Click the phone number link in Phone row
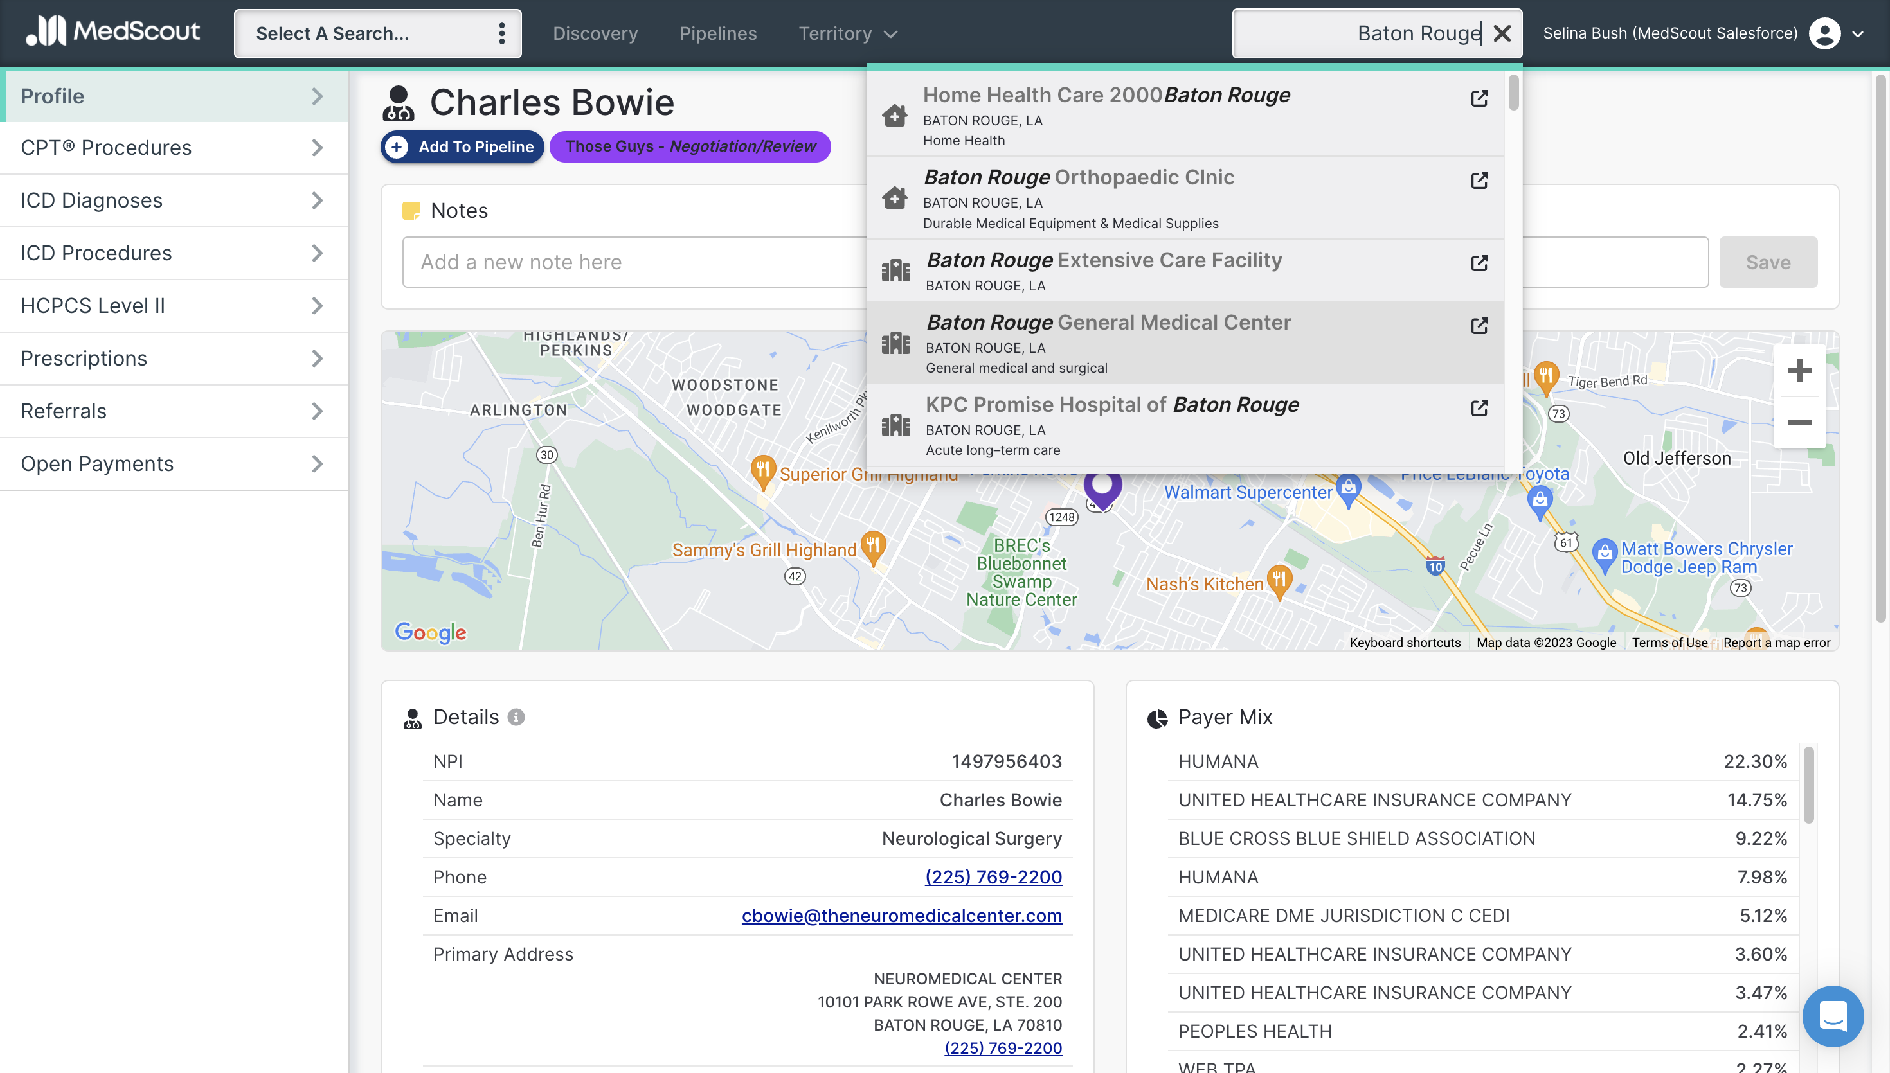The height and width of the screenshot is (1073, 1890). pyautogui.click(x=993, y=876)
